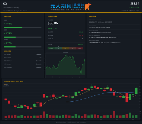Click the progress bar under +3.72%
The width and height of the screenshot is (142, 124).
pyautogui.click(x=23, y=47)
